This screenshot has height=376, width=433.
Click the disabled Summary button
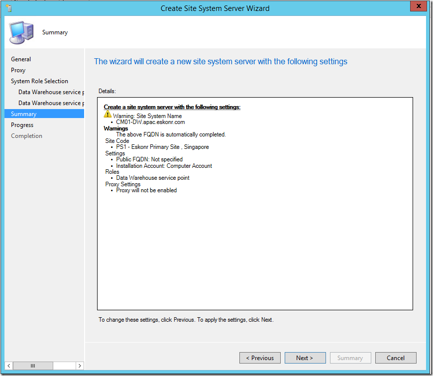pyautogui.click(x=350, y=358)
